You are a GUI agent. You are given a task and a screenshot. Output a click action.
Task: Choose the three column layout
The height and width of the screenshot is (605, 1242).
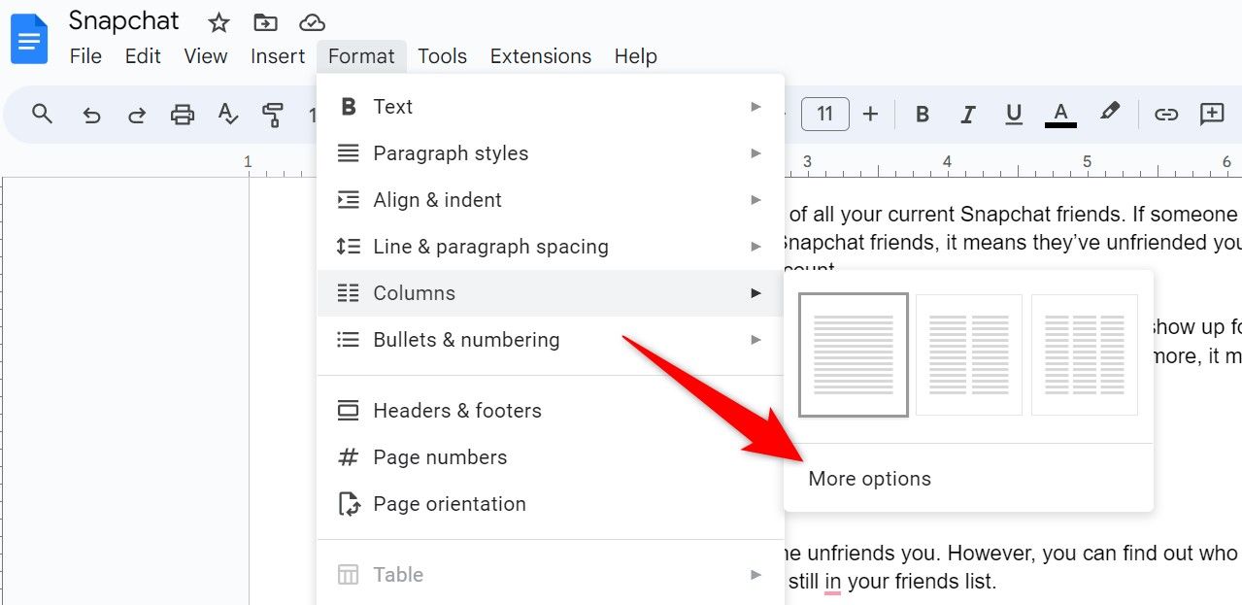point(1085,354)
